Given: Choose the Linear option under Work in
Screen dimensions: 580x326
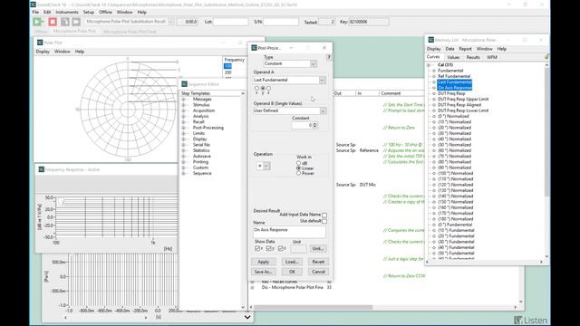Looking at the screenshot, I should click(x=298, y=168).
